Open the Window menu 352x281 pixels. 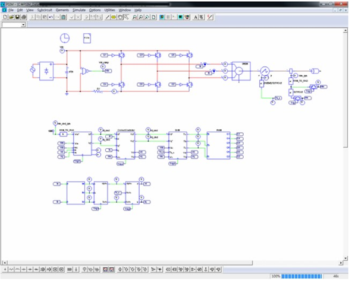[125, 10]
